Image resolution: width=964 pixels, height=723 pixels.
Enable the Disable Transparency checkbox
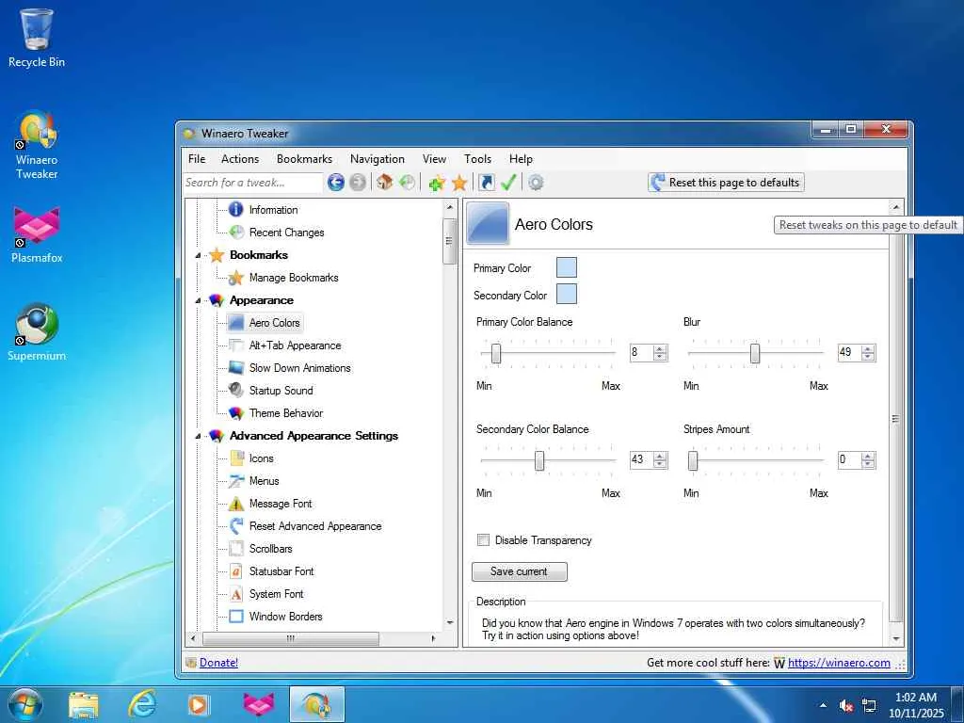(x=484, y=540)
